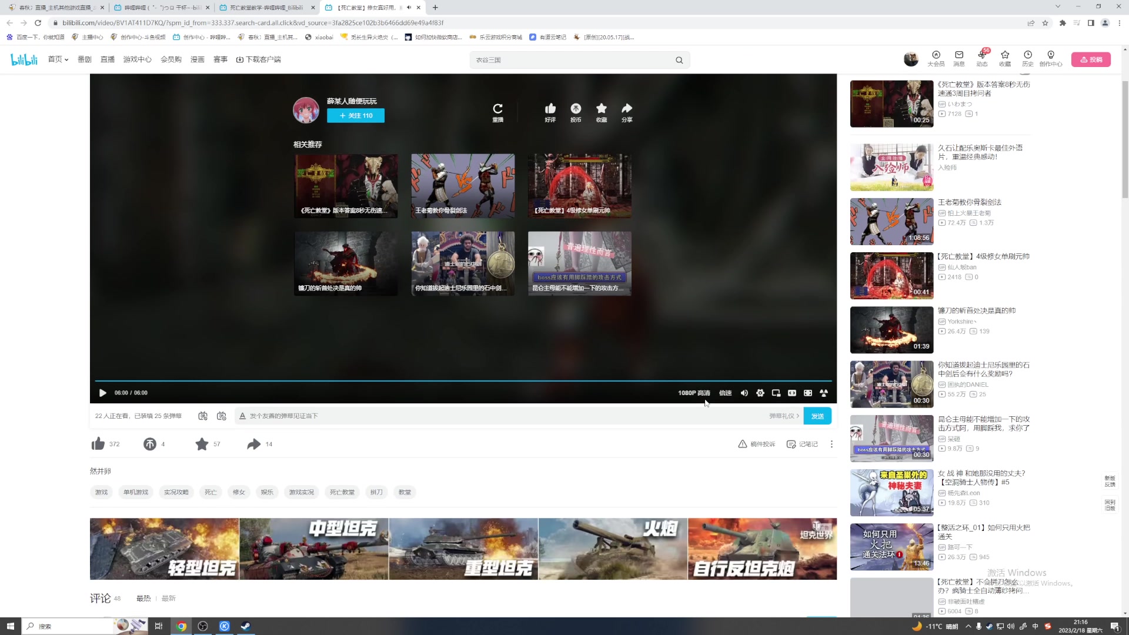This screenshot has height=635, width=1129.
Task: Mute the player volume icon
Action: coord(744,393)
